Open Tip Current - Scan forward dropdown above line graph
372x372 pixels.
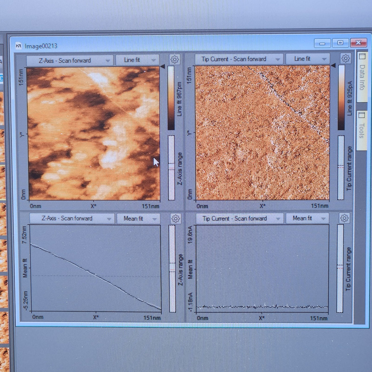point(239,219)
